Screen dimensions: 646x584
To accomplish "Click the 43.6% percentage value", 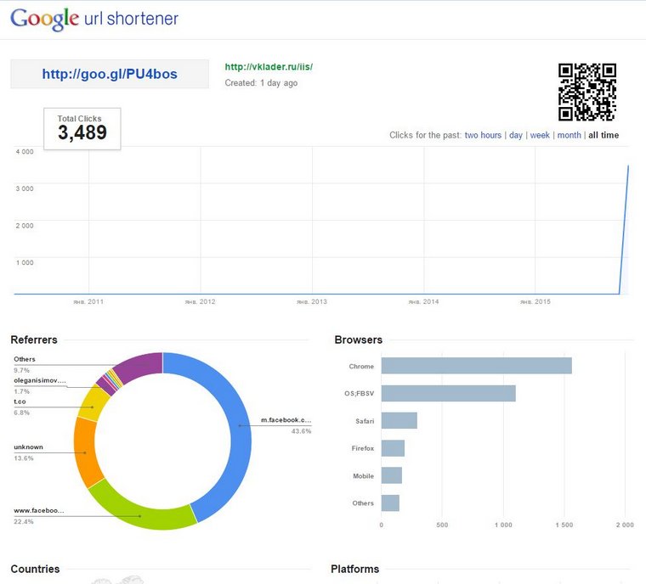I will pos(301,431).
